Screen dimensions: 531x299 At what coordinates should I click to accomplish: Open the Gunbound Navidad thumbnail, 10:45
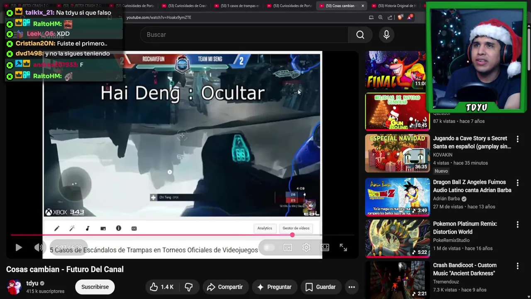point(397,111)
